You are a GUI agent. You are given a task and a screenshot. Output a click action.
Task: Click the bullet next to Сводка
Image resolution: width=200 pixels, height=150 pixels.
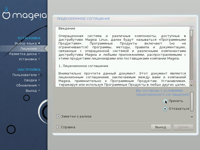coord(39,80)
